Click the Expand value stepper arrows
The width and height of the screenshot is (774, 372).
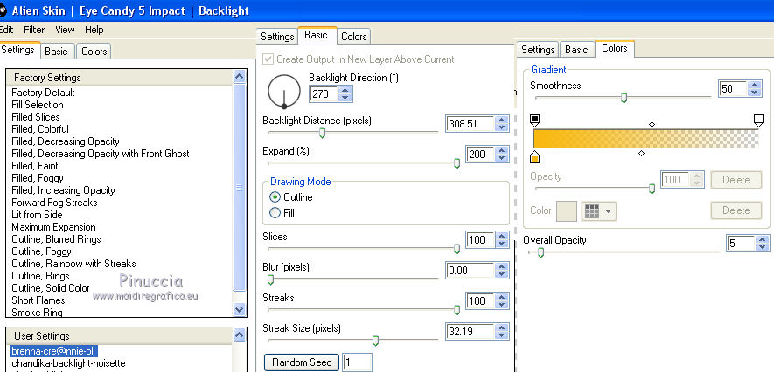pyautogui.click(x=501, y=155)
